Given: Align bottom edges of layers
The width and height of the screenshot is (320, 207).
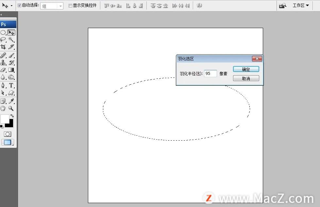Looking at the screenshot, I should pos(119,6).
